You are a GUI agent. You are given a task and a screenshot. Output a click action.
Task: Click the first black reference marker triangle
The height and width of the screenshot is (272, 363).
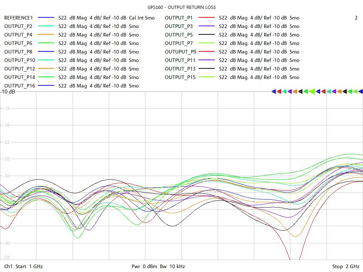pyautogui.click(x=301, y=92)
